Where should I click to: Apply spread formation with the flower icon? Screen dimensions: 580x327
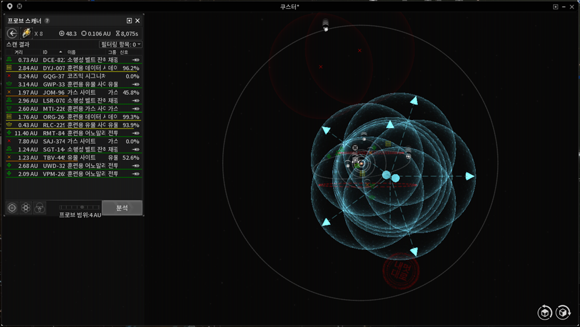tap(26, 208)
